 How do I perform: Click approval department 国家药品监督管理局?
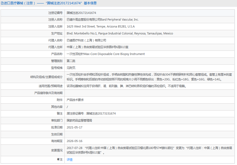coord(79,120)
